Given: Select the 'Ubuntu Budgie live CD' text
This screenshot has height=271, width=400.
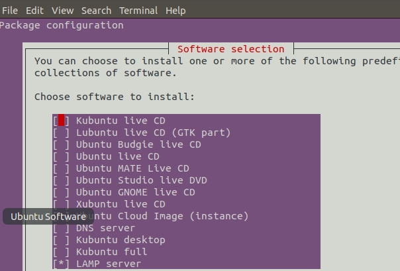Looking at the screenshot, I should 138,144.
